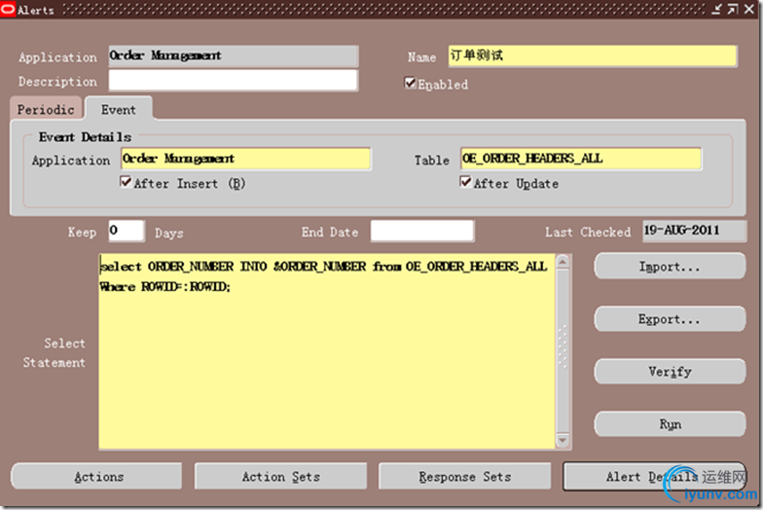Click the Keep days field

click(127, 231)
